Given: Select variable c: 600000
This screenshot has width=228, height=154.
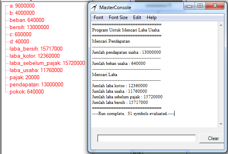Looking at the screenshot, I should [20, 34].
